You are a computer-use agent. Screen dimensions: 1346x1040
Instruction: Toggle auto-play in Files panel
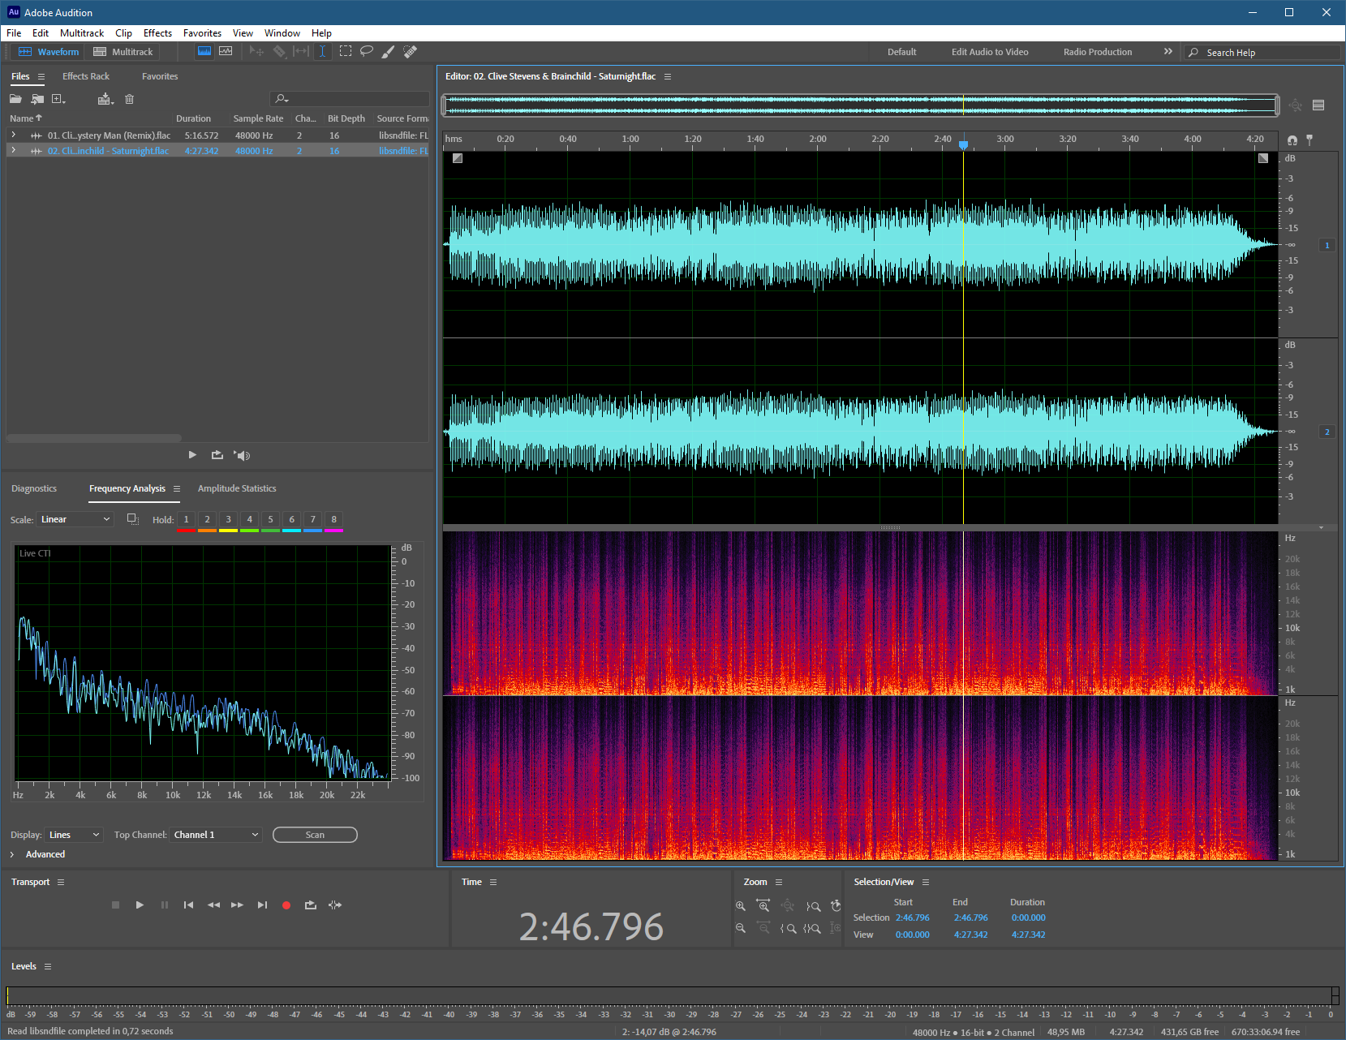pos(242,455)
